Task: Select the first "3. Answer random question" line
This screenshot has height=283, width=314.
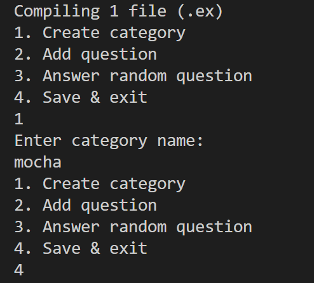Action: 133,77
